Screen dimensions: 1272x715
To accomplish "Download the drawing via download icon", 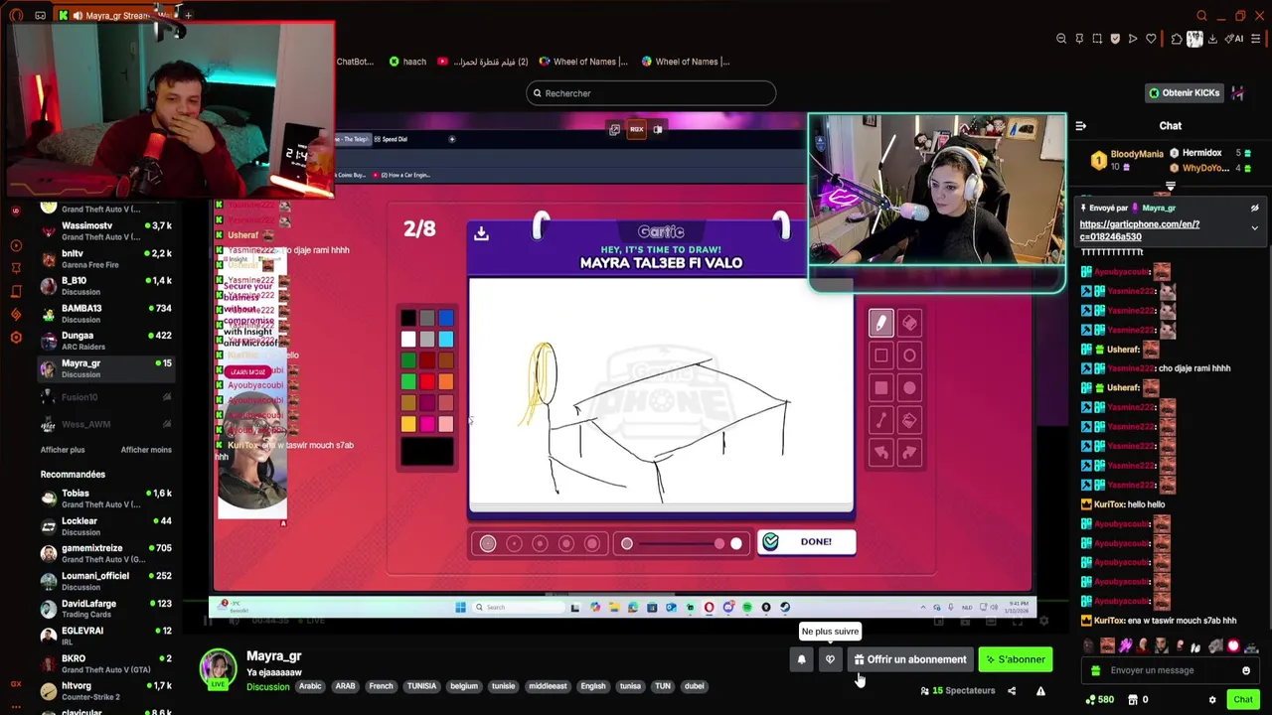I will pyautogui.click(x=481, y=233).
